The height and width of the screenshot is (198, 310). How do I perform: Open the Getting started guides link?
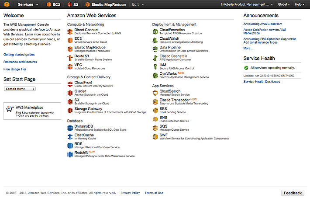click(19, 55)
